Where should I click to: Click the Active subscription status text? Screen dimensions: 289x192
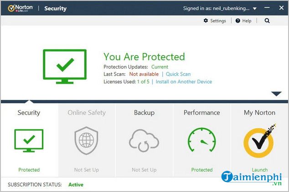(76, 185)
